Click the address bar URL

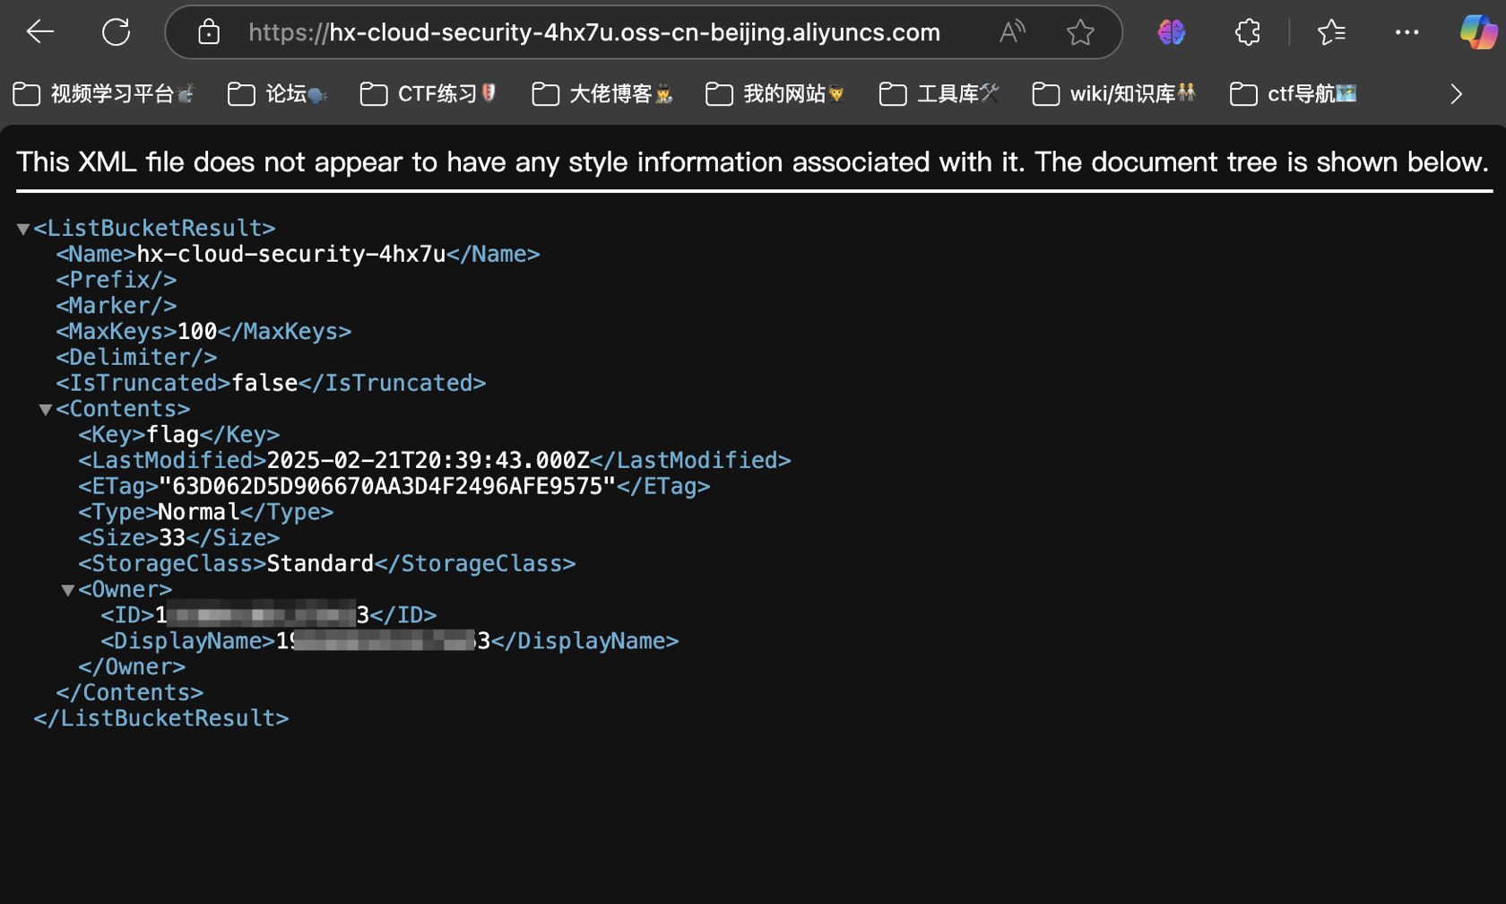[x=593, y=32]
